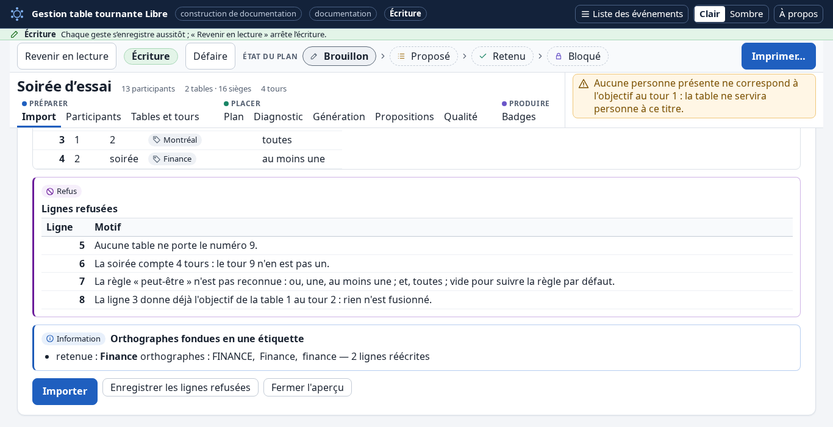Open the Plan tab
The height and width of the screenshot is (427, 833).
[234, 117]
